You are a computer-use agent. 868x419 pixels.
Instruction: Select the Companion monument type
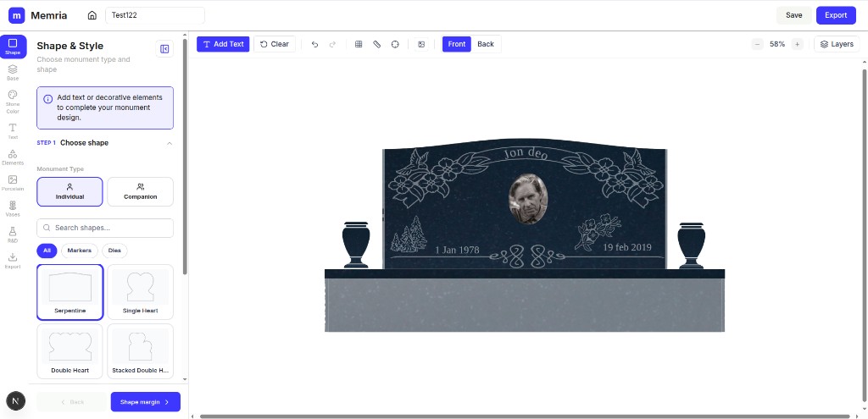click(x=140, y=192)
